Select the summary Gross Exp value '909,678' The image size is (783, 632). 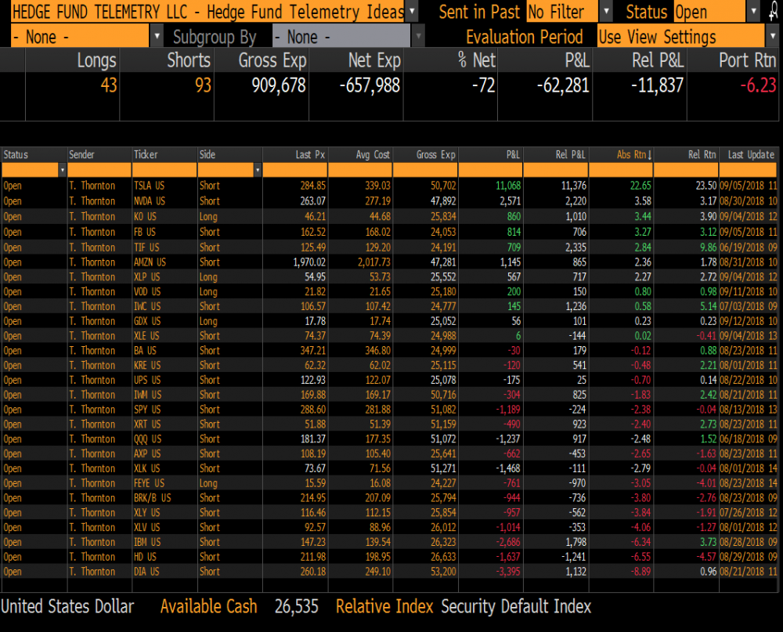279,85
